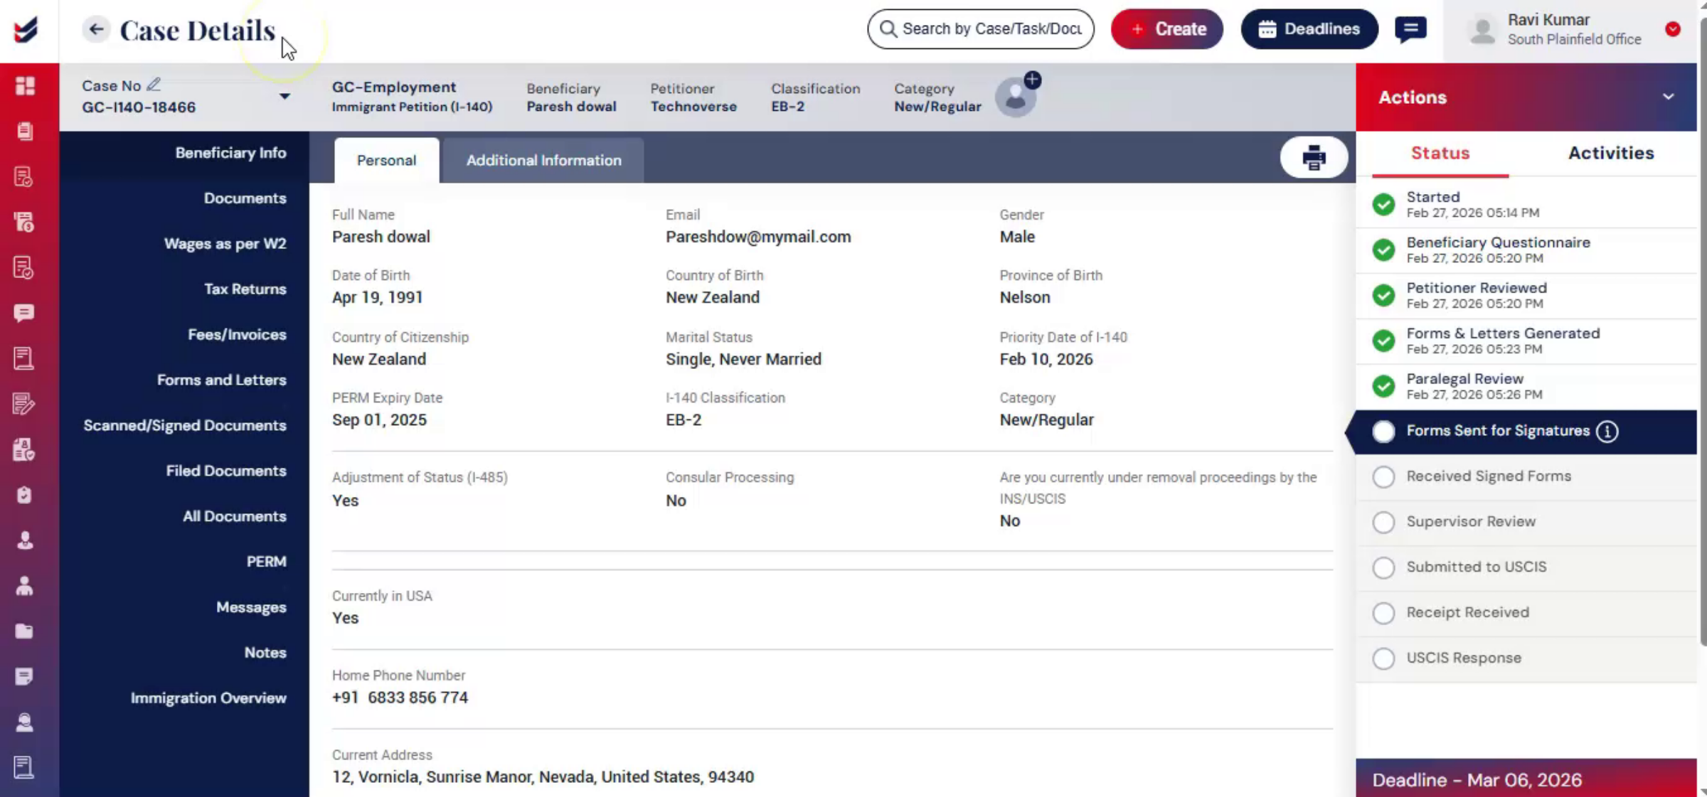
Task: Open the Status tab in Actions
Action: point(1440,153)
